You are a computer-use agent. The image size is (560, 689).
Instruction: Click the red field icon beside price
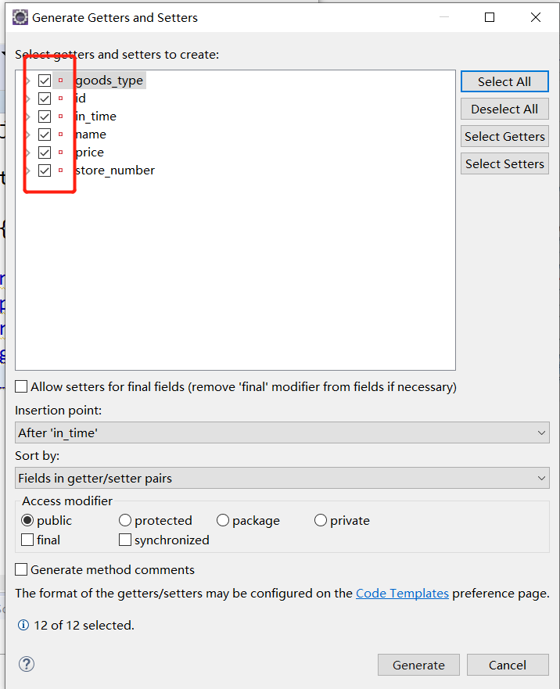[61, 153]
